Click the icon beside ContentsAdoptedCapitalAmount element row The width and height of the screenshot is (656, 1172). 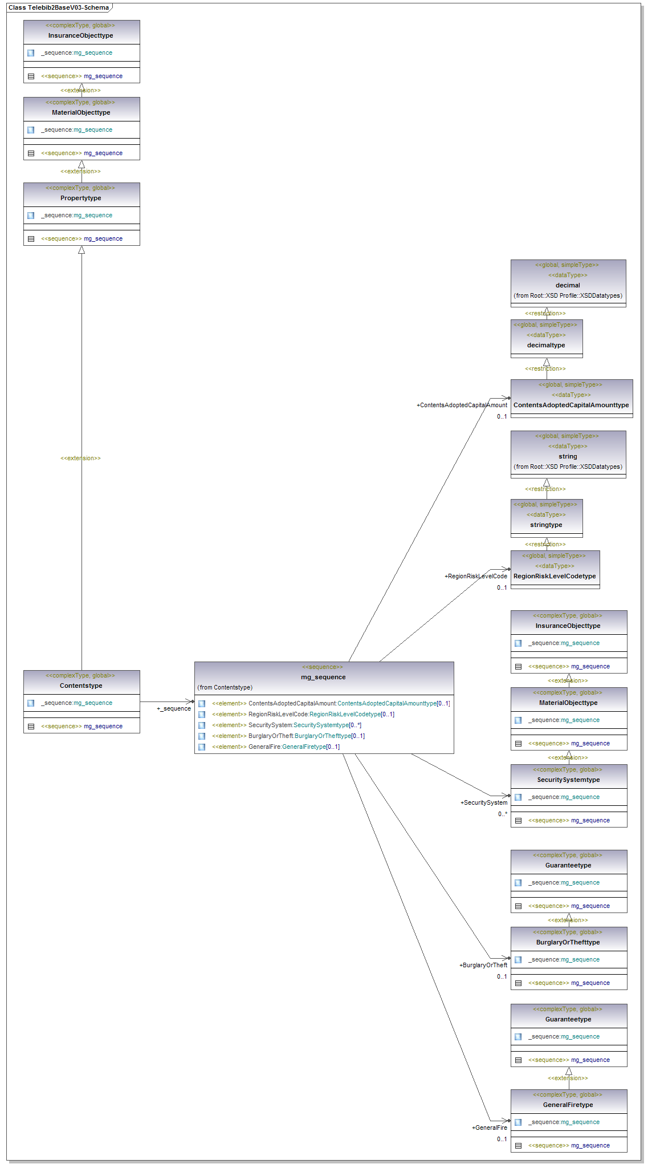click(202, 704)
